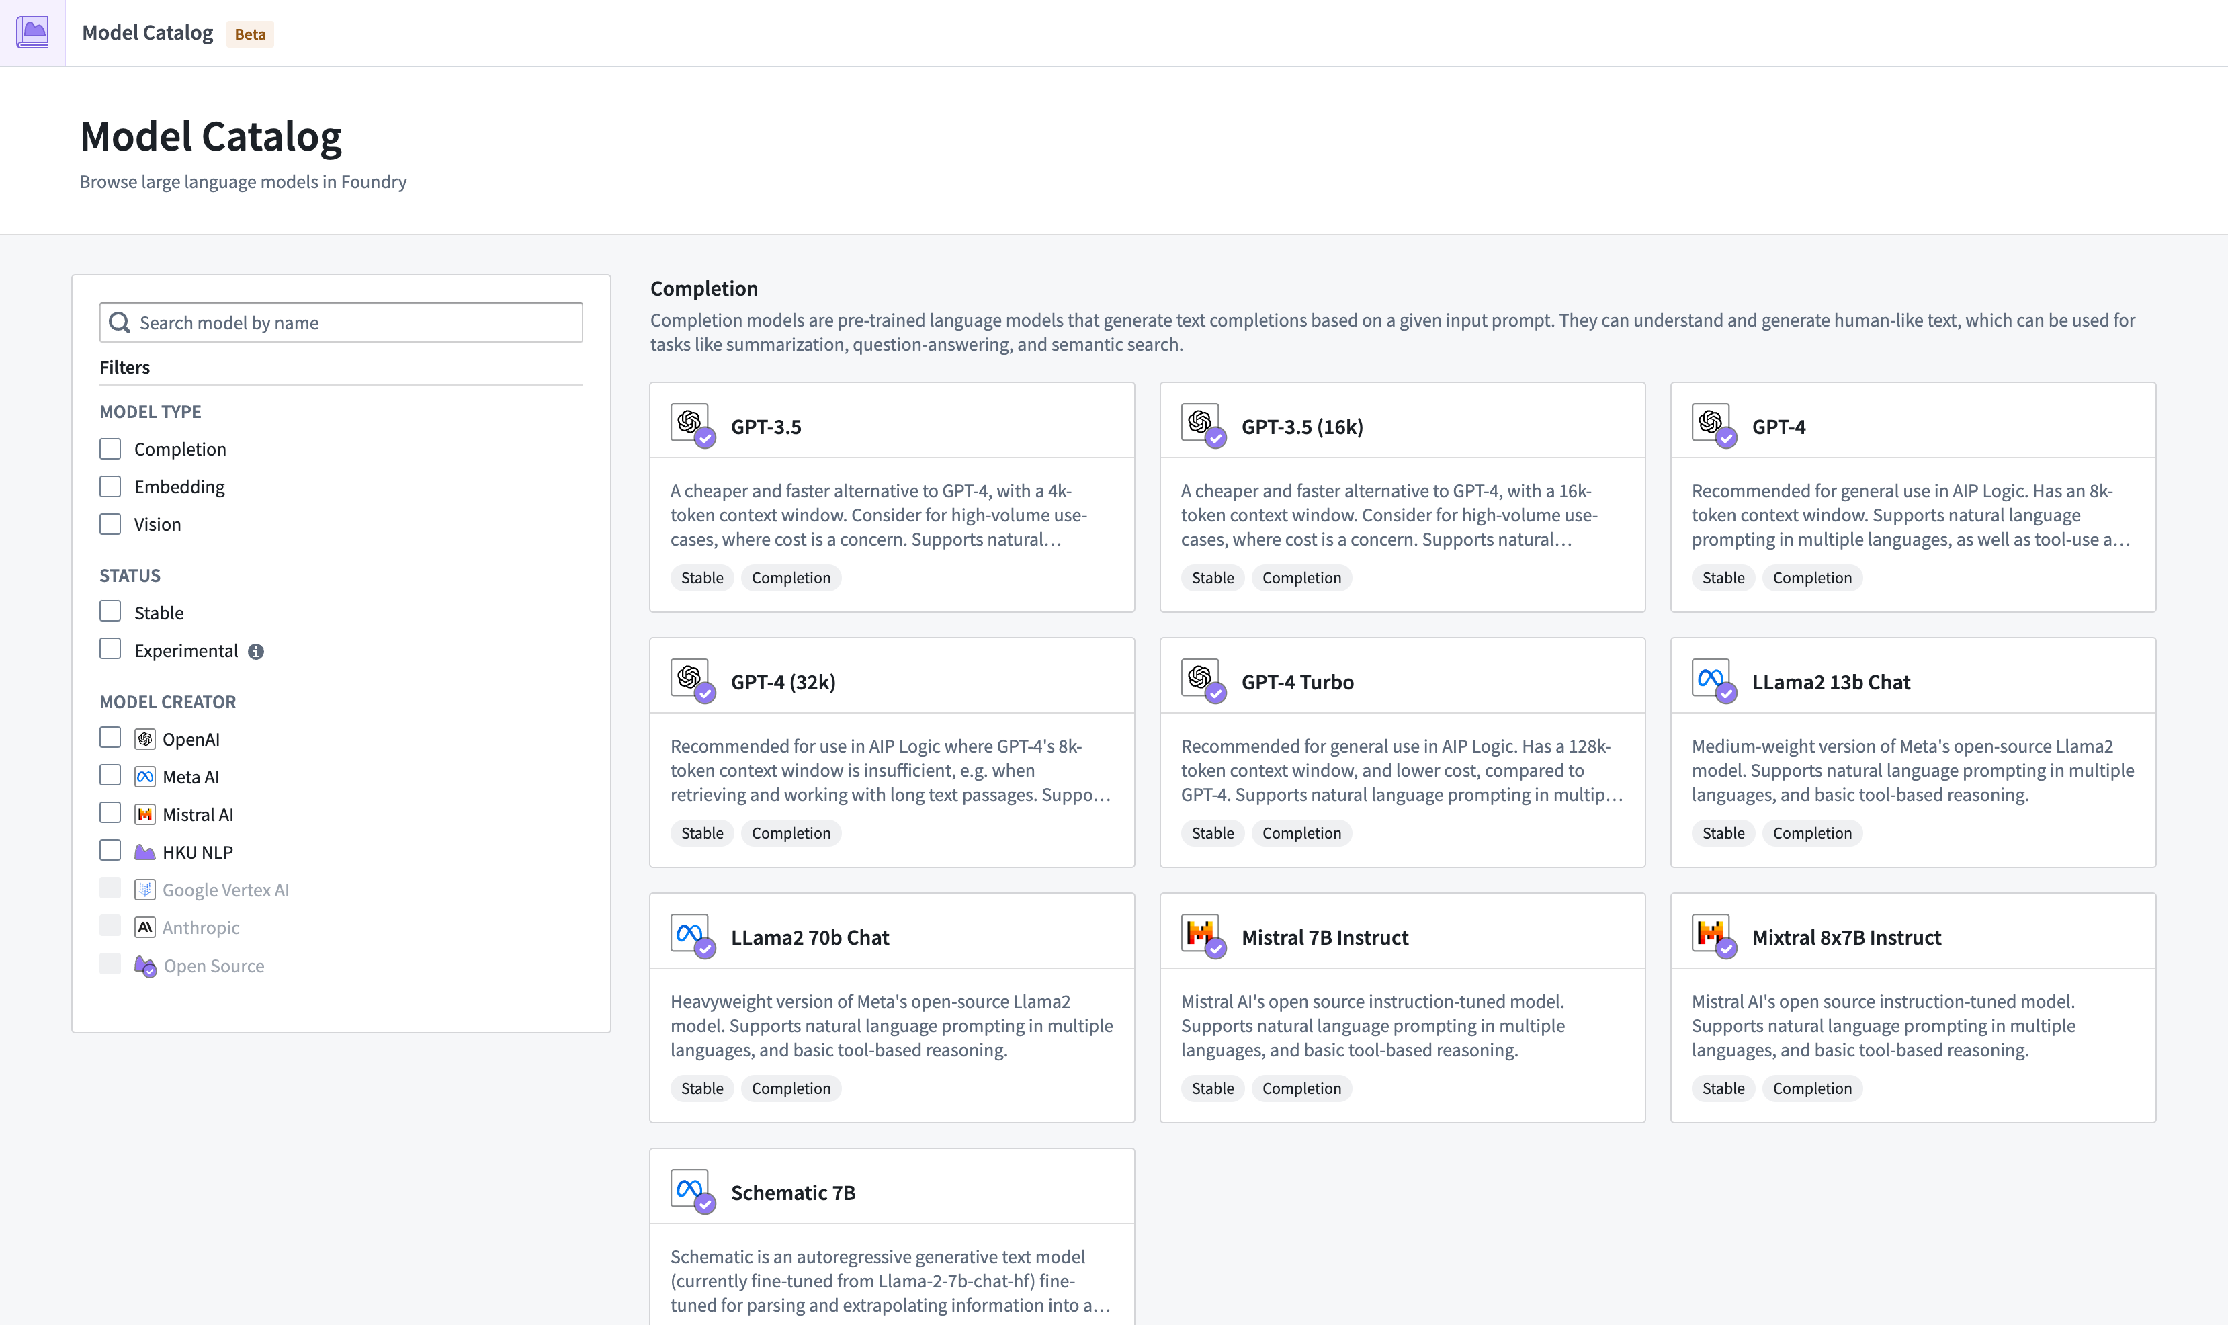Viewport: 2228px width, 1325px height.
Task: Click the MODEL CREATOR section label
Action: tap(168, 701)
